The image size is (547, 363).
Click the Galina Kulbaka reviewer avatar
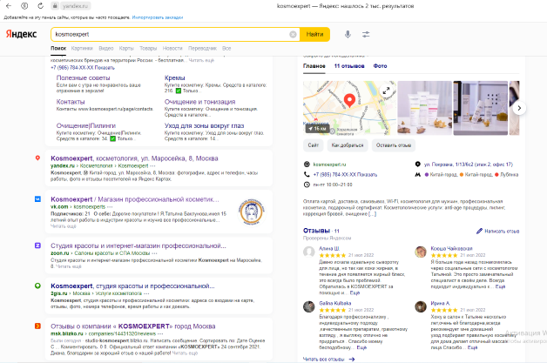coord(308,306)
